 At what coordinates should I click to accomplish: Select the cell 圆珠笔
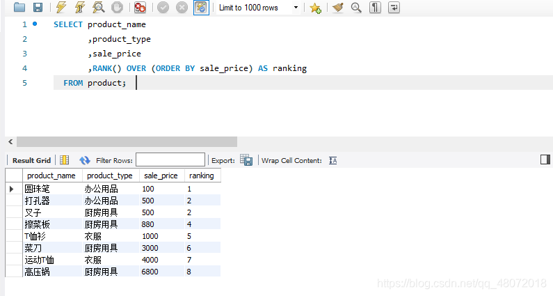(52, 189)
